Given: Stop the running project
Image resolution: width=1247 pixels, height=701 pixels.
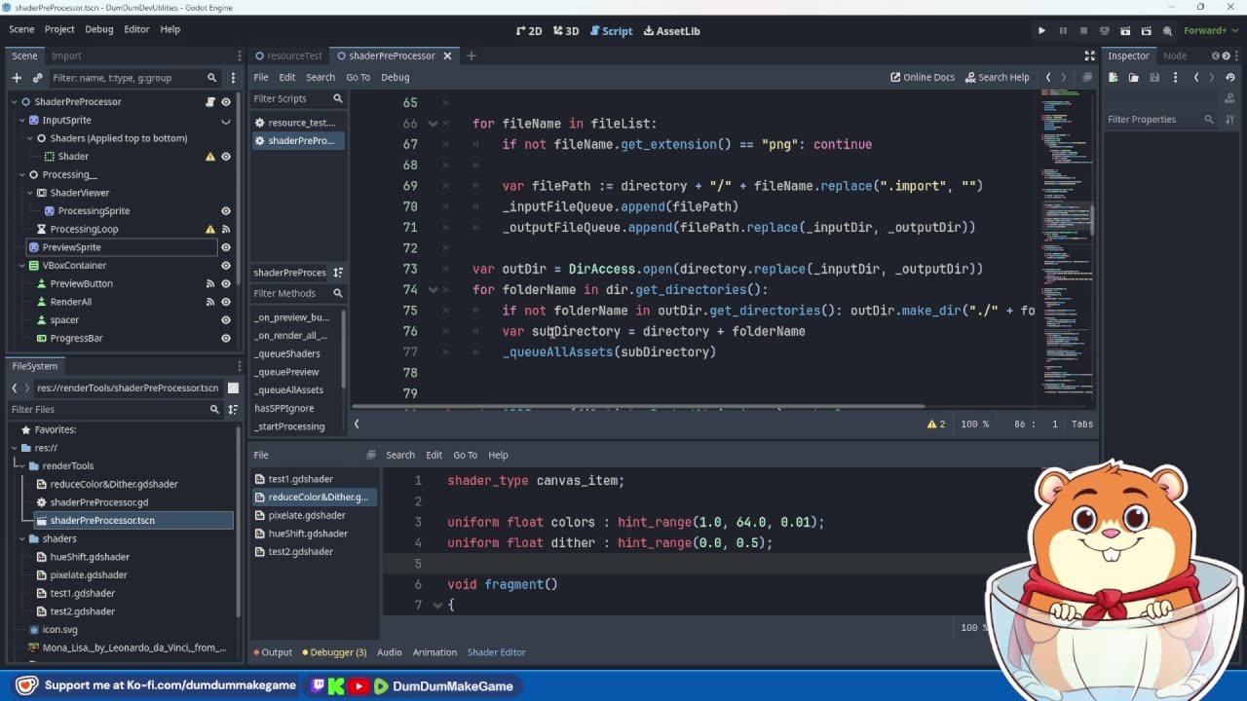Looking at the screenshot, I should (1083, 31).
